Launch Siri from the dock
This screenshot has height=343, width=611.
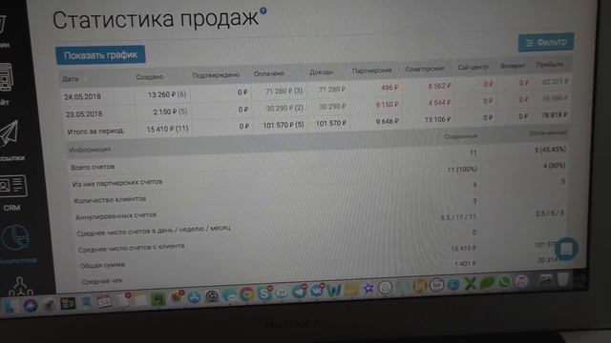coord(30,305)
